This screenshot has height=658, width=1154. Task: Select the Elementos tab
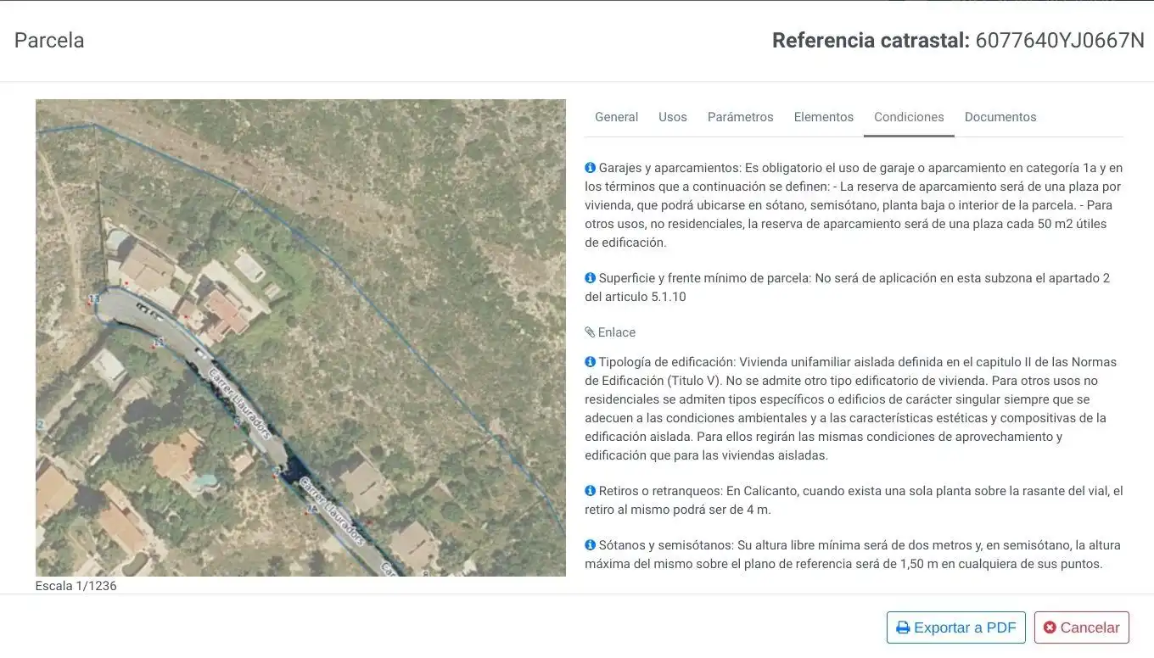823,117
